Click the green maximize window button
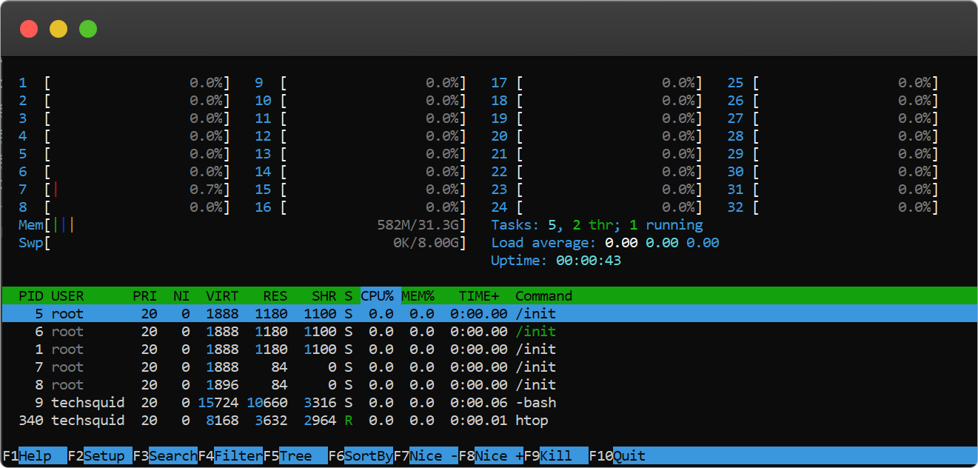Screen dimensions: 978x468 pos(88,29)
